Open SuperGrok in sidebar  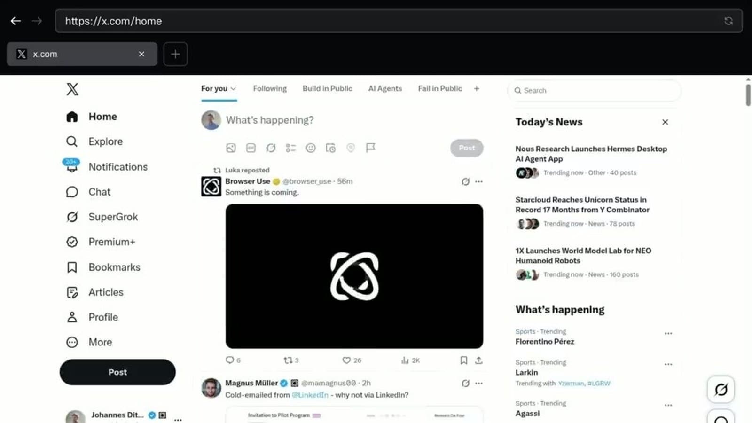tap(102, 217)
